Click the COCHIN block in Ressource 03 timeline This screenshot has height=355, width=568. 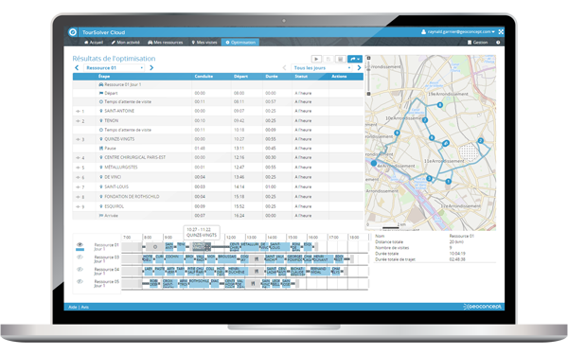tap(174, 258)
